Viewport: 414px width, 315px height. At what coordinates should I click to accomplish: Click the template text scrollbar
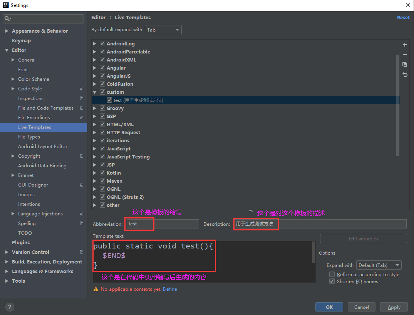tap(313, 252)
